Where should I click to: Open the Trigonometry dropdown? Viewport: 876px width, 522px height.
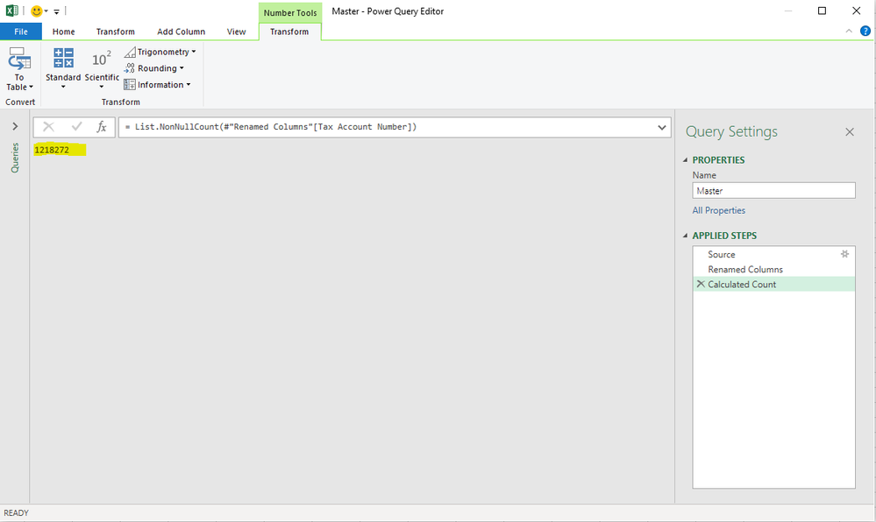[160, 52]
